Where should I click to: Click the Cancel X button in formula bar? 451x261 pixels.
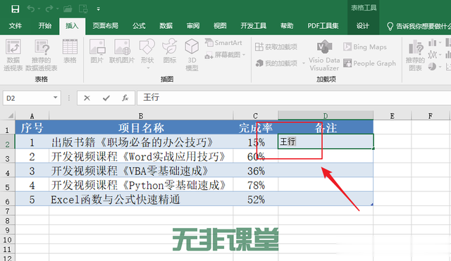[87, 98]
